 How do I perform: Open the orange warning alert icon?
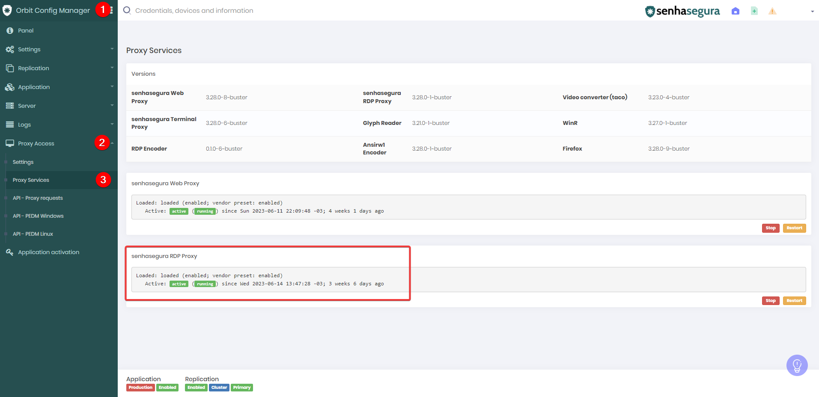[772, 11]
